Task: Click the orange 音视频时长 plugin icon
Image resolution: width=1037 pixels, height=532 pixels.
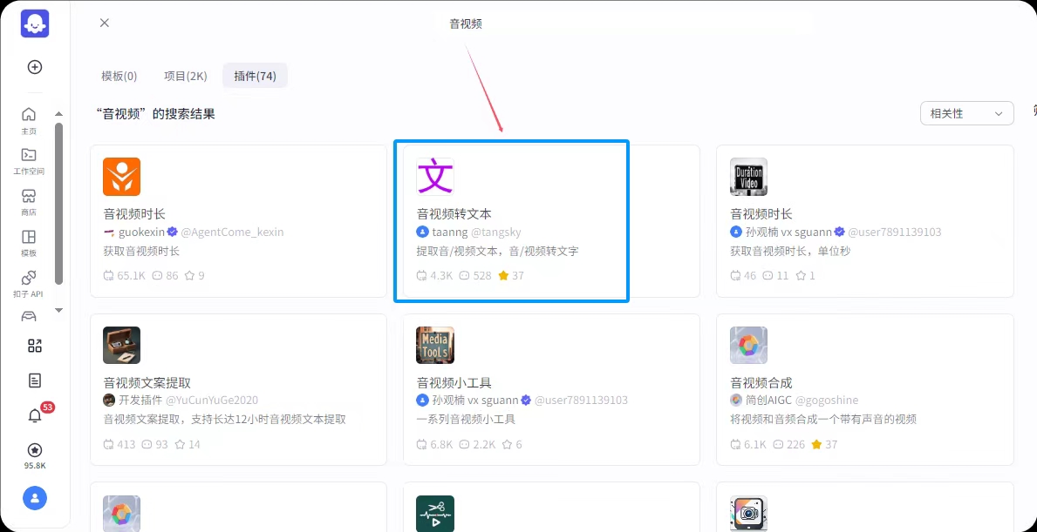Action: click(x=122, y=176)
